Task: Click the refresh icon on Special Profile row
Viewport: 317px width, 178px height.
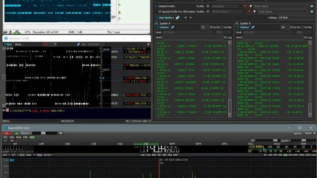Action: [208, 12]
